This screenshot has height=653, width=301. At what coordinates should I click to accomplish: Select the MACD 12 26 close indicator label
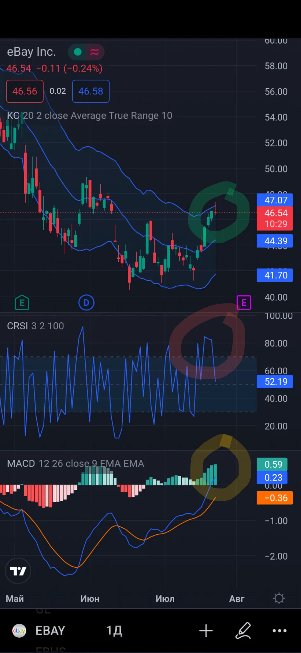click(75, 463)
